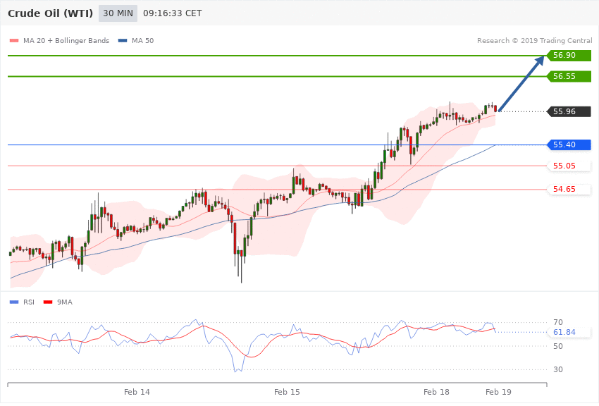Select the Feb 15 date marker
This screenshot has height=406, width=599.
click(x=287, y=392)
